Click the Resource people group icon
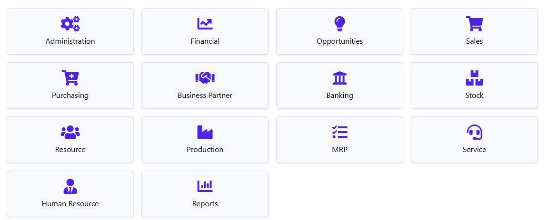The width and height of the screenshot is (548, 220). point(70,132)
